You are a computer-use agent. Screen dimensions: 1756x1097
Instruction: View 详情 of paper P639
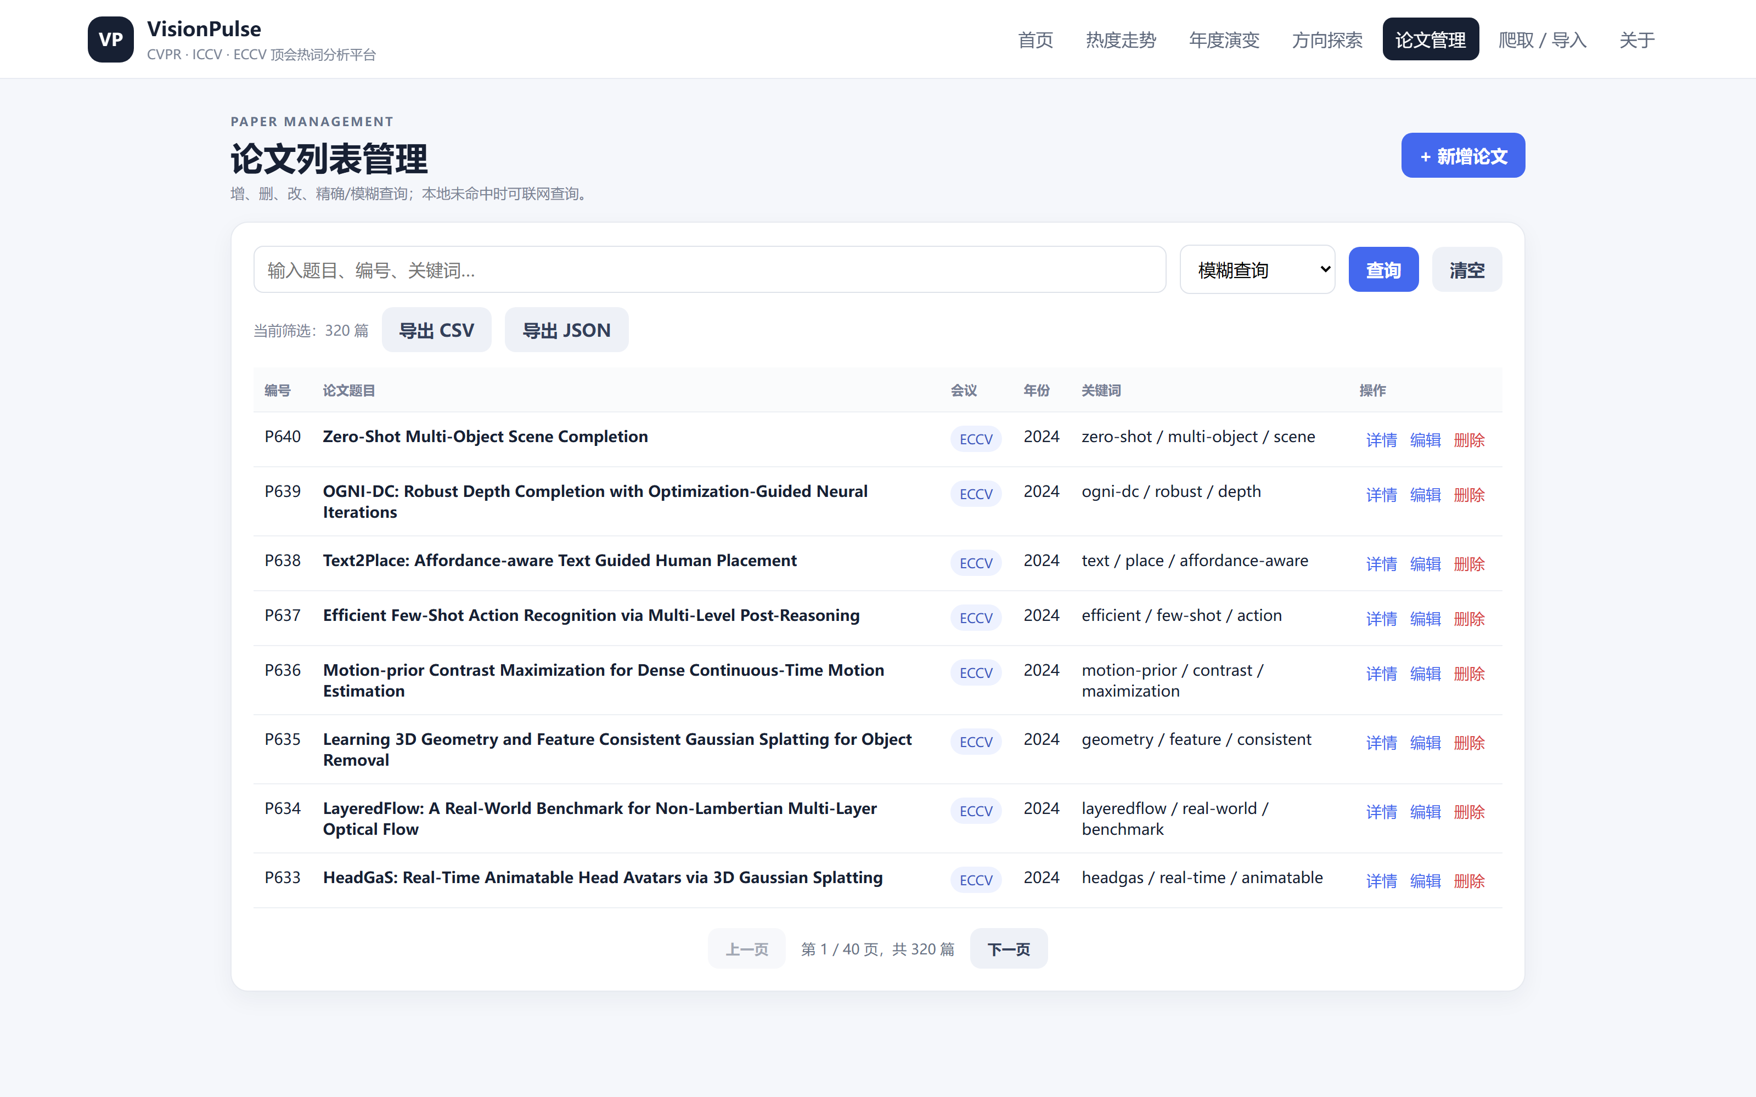coord(1381,495)
